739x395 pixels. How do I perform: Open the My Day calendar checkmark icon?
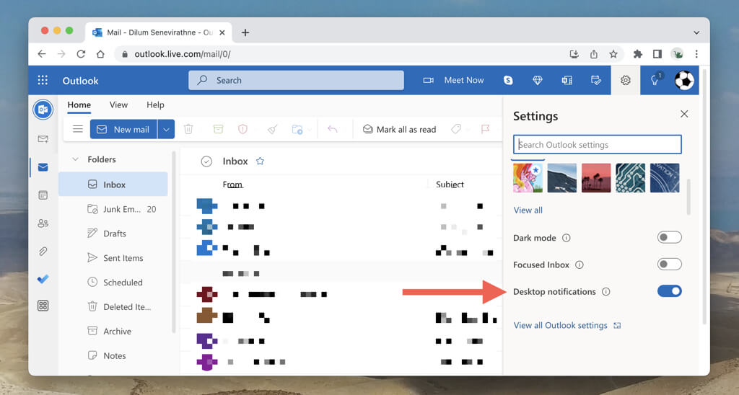pos(595,81)
